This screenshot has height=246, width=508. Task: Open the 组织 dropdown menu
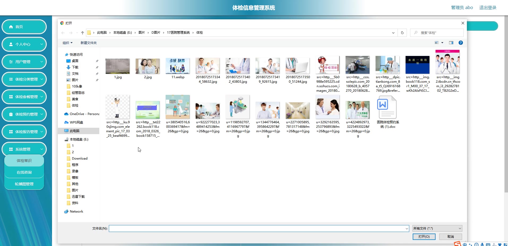[67, 43]
